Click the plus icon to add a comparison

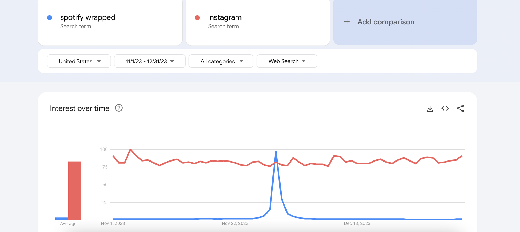[347, 22]
